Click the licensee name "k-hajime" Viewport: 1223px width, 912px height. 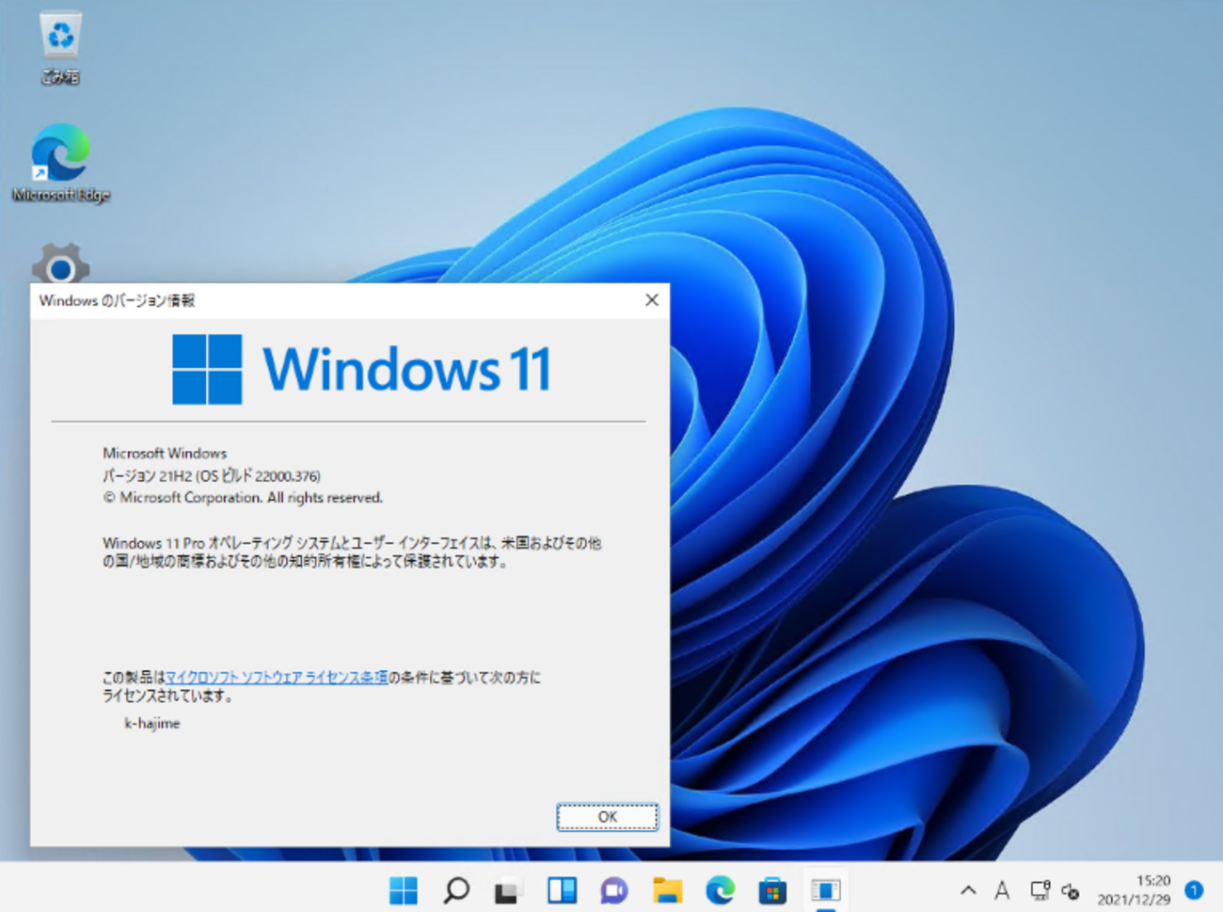pyautogui.click(x=152, y=723)
